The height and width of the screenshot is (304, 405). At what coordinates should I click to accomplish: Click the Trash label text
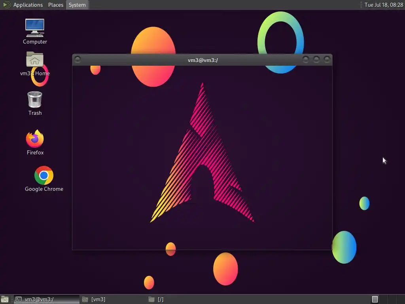(35, 113)
